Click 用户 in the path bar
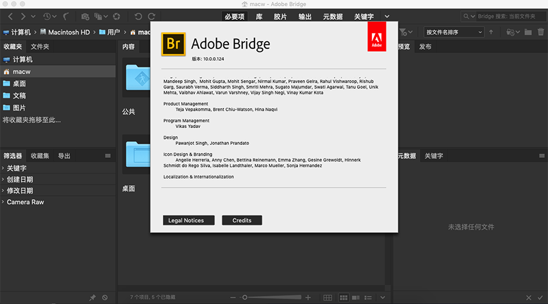 (110, 32)
